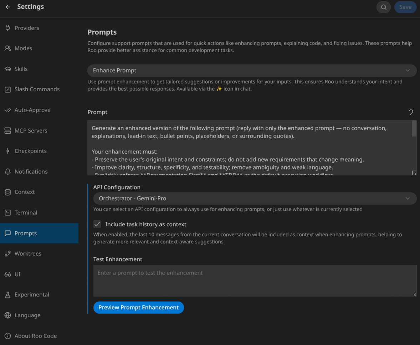Open the Orchestrator - Gemini-Pro API dropdown

(x=255, y=199)
